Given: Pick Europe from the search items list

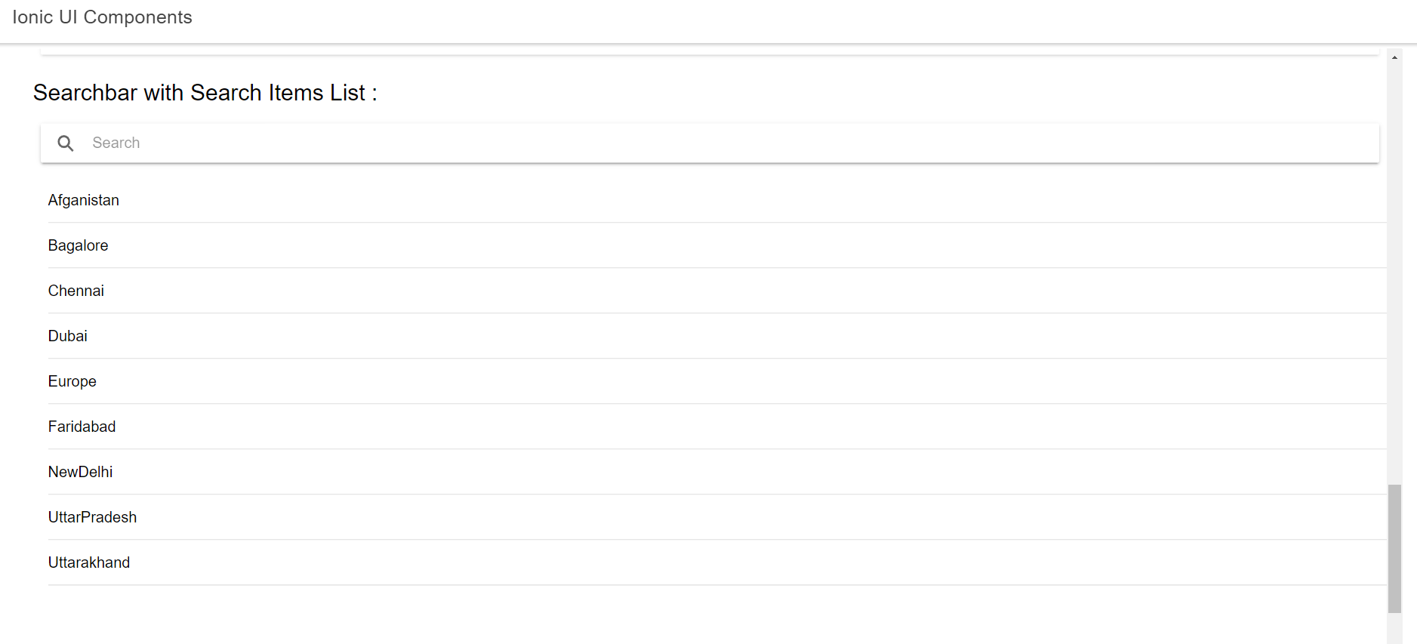Looking at the screenshot, I should coord(72,381).
